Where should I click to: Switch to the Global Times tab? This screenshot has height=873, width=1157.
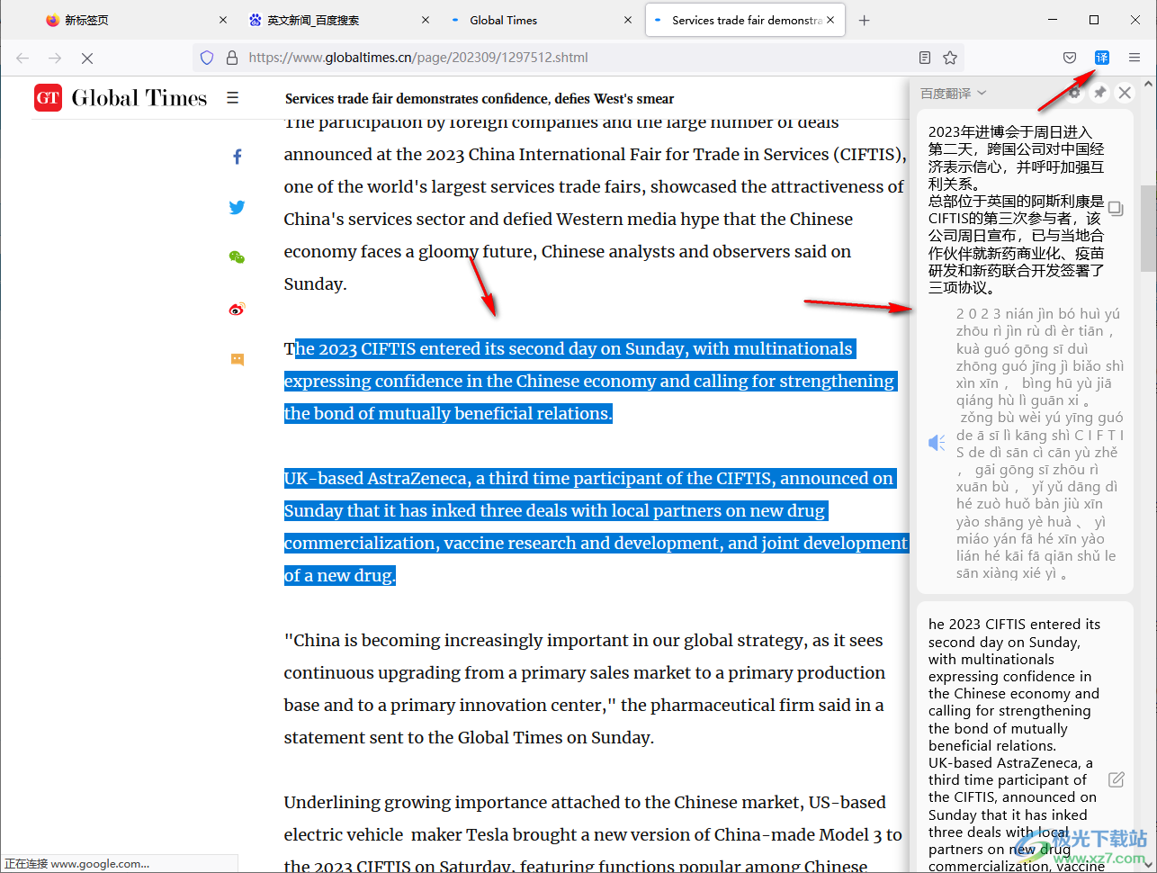click(540, 20)
